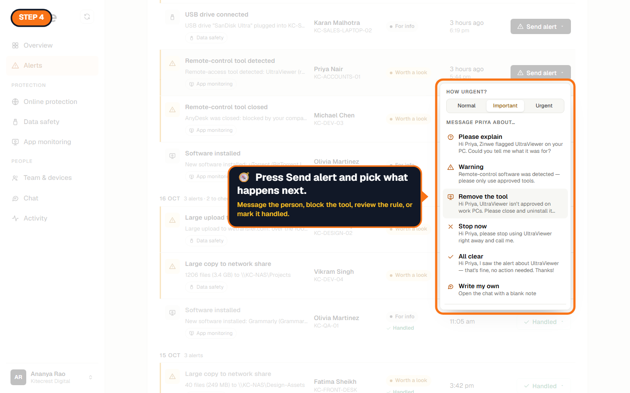The width and height of the screenshot is (630, 393).
Task: Open Handled dropdown on the 11:05 am row
Action: point(544,322)
